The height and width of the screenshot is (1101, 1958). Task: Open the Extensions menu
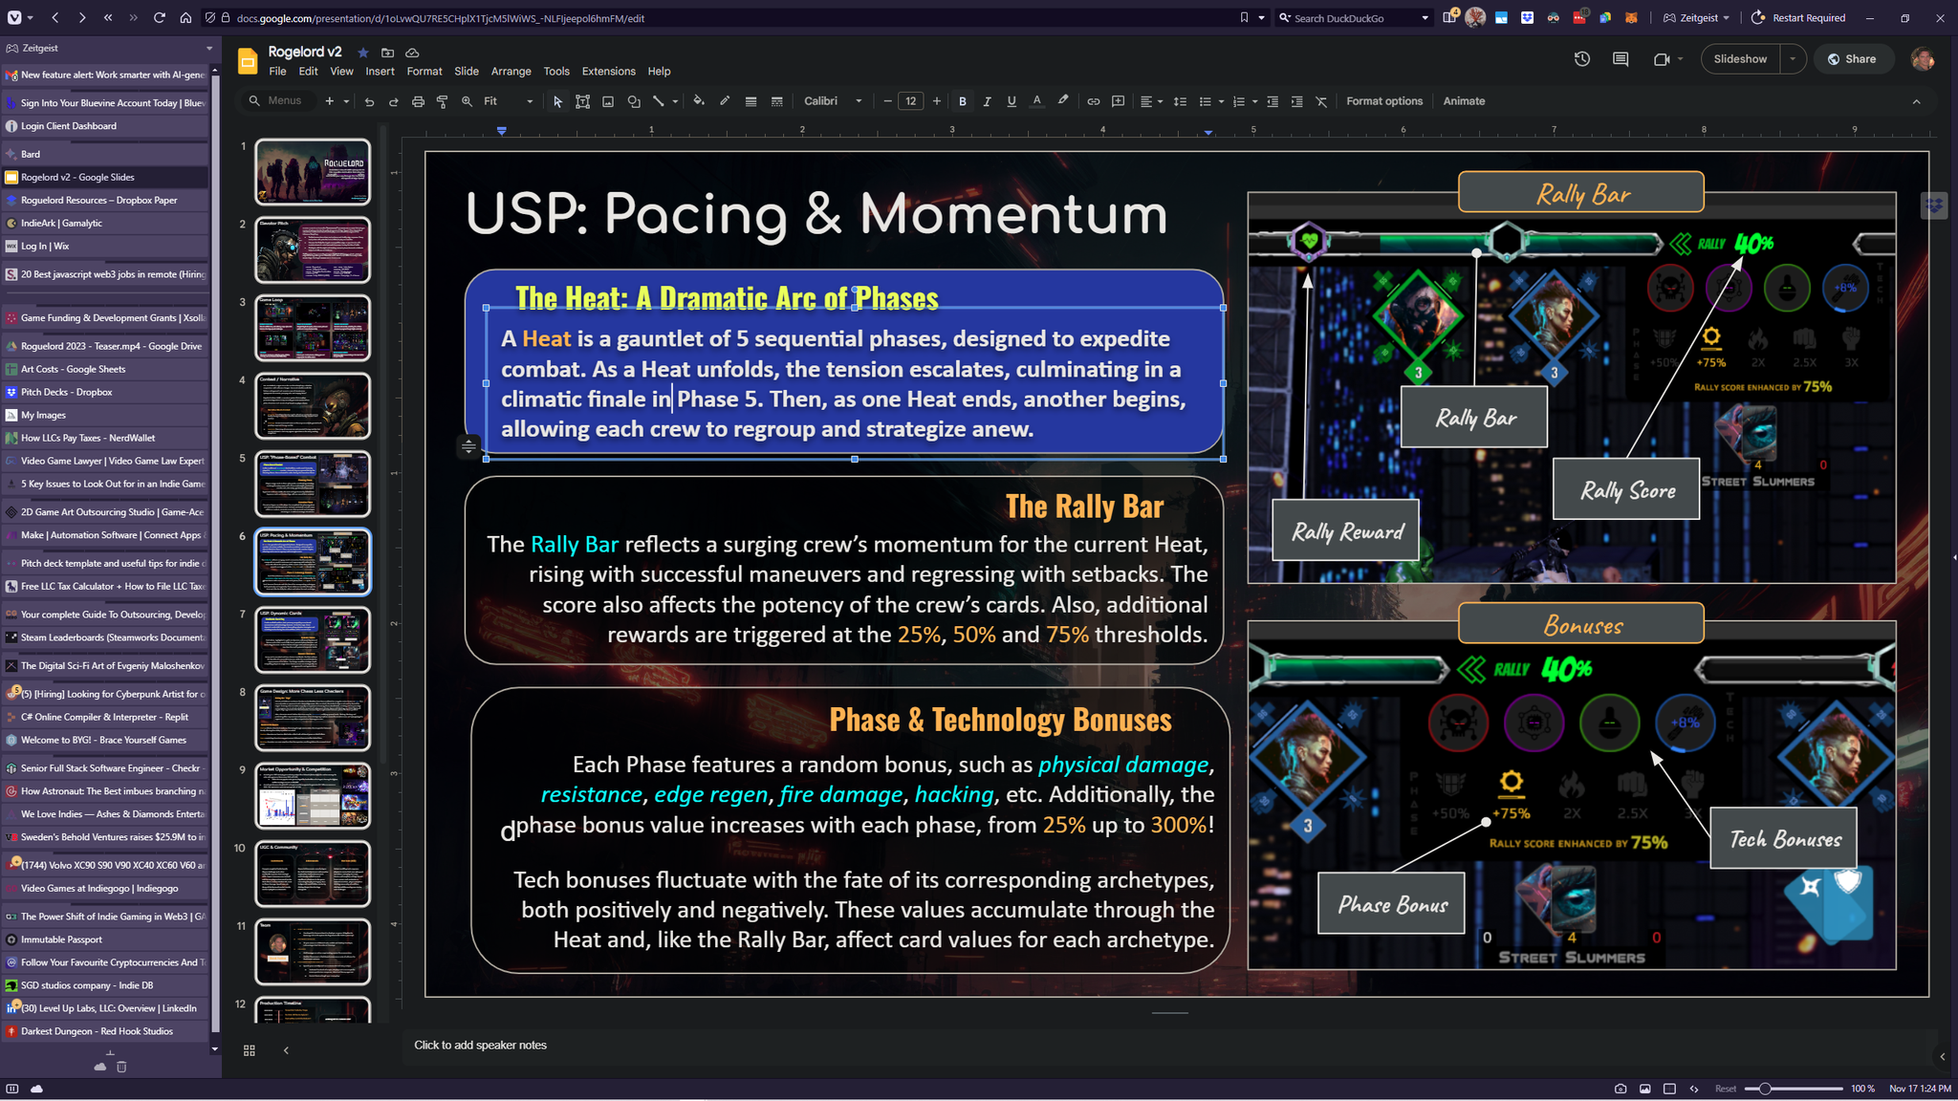coord(608,72)
